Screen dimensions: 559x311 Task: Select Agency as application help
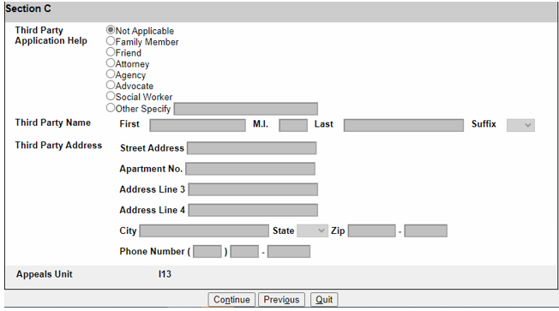point(111,74)
